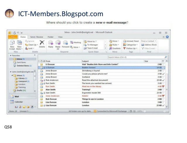The height and width of the screenshot is (143, 187).
Task: Reply to the selected message
Action: pyautogui.click(x=51, y=44)
